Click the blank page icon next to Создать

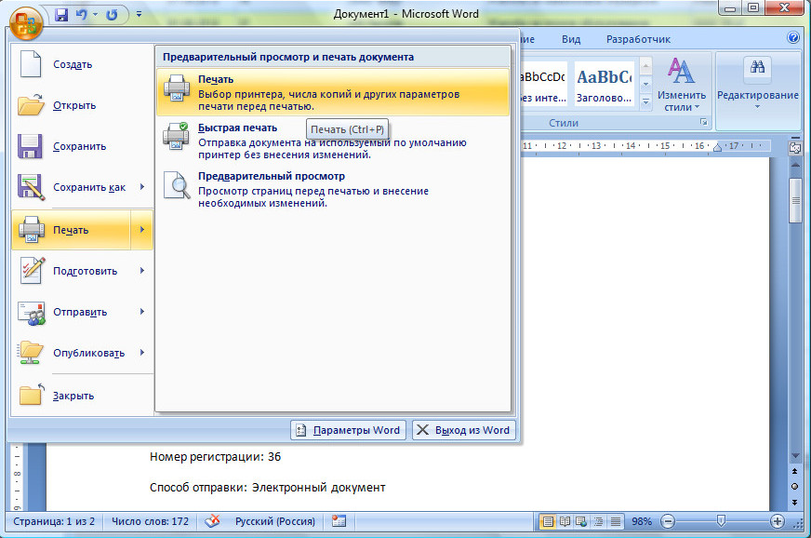coord(31,64)
